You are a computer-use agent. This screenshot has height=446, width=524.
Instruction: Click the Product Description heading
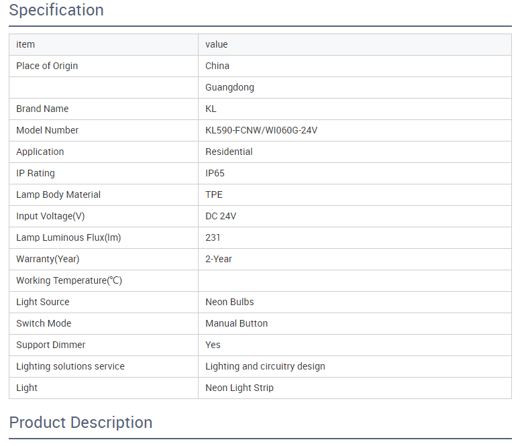coord(81,423)
